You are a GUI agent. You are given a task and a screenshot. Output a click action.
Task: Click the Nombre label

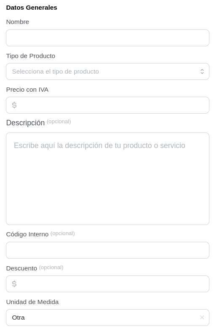pyautogui.click(x=18, y=22)
